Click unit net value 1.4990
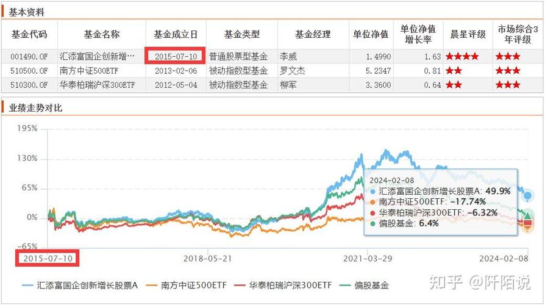545x305 pixels. [x=379, y=56]
